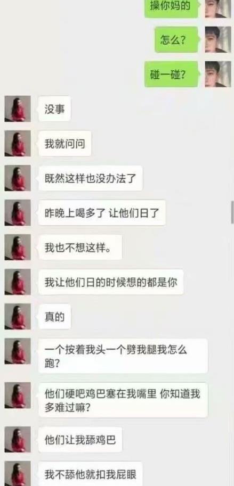
Task: Tap the avatar beside the message ending "多难过嘛?"
Action: pos(18,395)
